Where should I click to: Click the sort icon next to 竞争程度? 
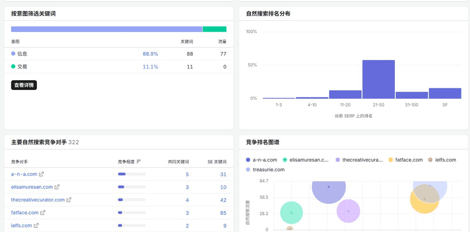[139, 162]
